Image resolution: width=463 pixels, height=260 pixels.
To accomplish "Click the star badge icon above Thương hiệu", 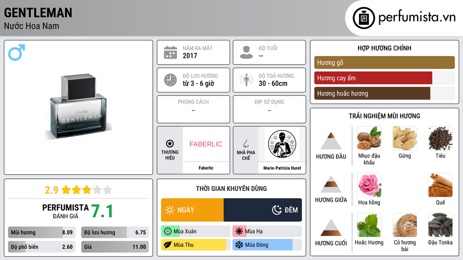I will click(x=170, y=144).
